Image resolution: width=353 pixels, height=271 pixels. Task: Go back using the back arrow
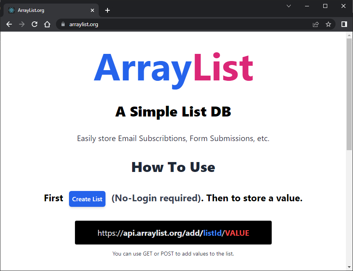[9, 24]
